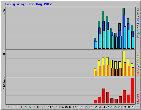Click the cyan Pages bar for day 22
Viewport: 141px width, 110px height.
coord(96,45)
